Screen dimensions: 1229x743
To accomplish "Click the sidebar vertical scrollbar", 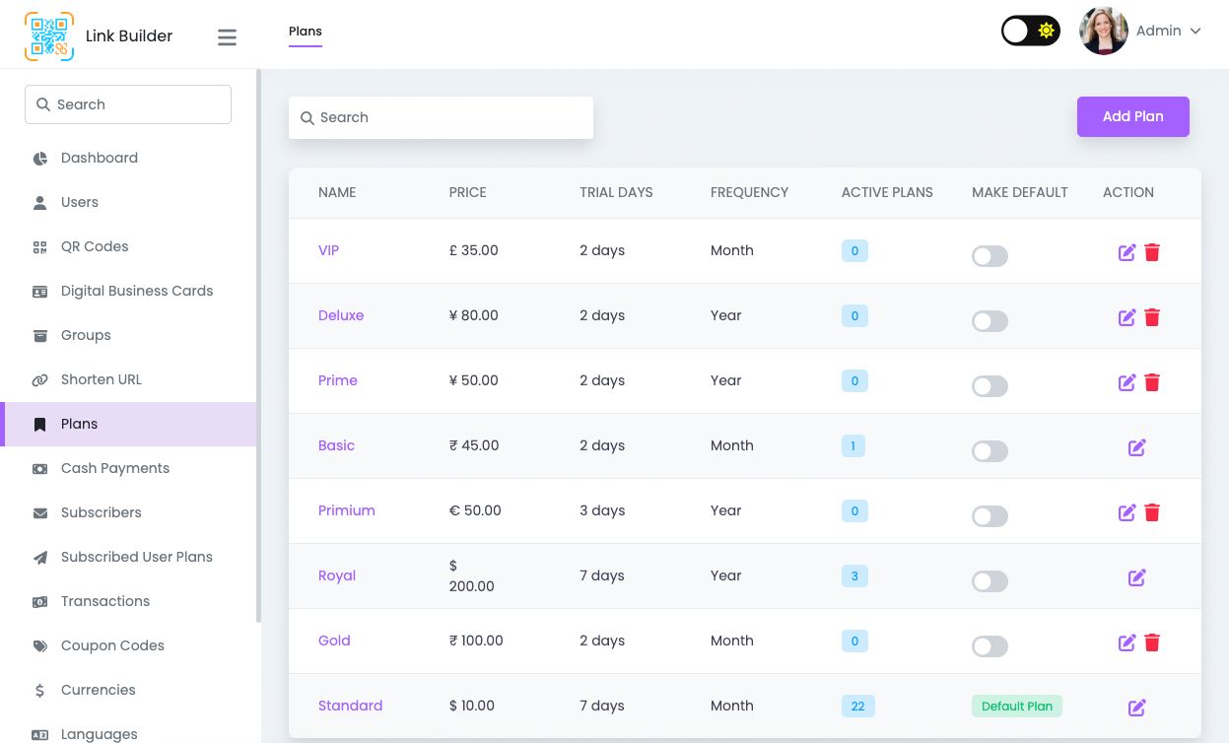I will pos(258,345).
